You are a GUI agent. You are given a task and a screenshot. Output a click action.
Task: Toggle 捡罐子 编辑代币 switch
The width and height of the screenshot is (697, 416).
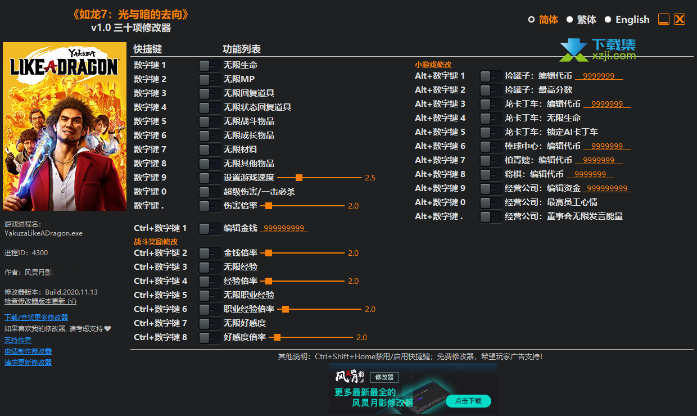(491, 76)
